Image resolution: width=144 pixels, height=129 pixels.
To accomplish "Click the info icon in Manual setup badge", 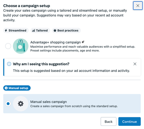I will click(6, 88).
